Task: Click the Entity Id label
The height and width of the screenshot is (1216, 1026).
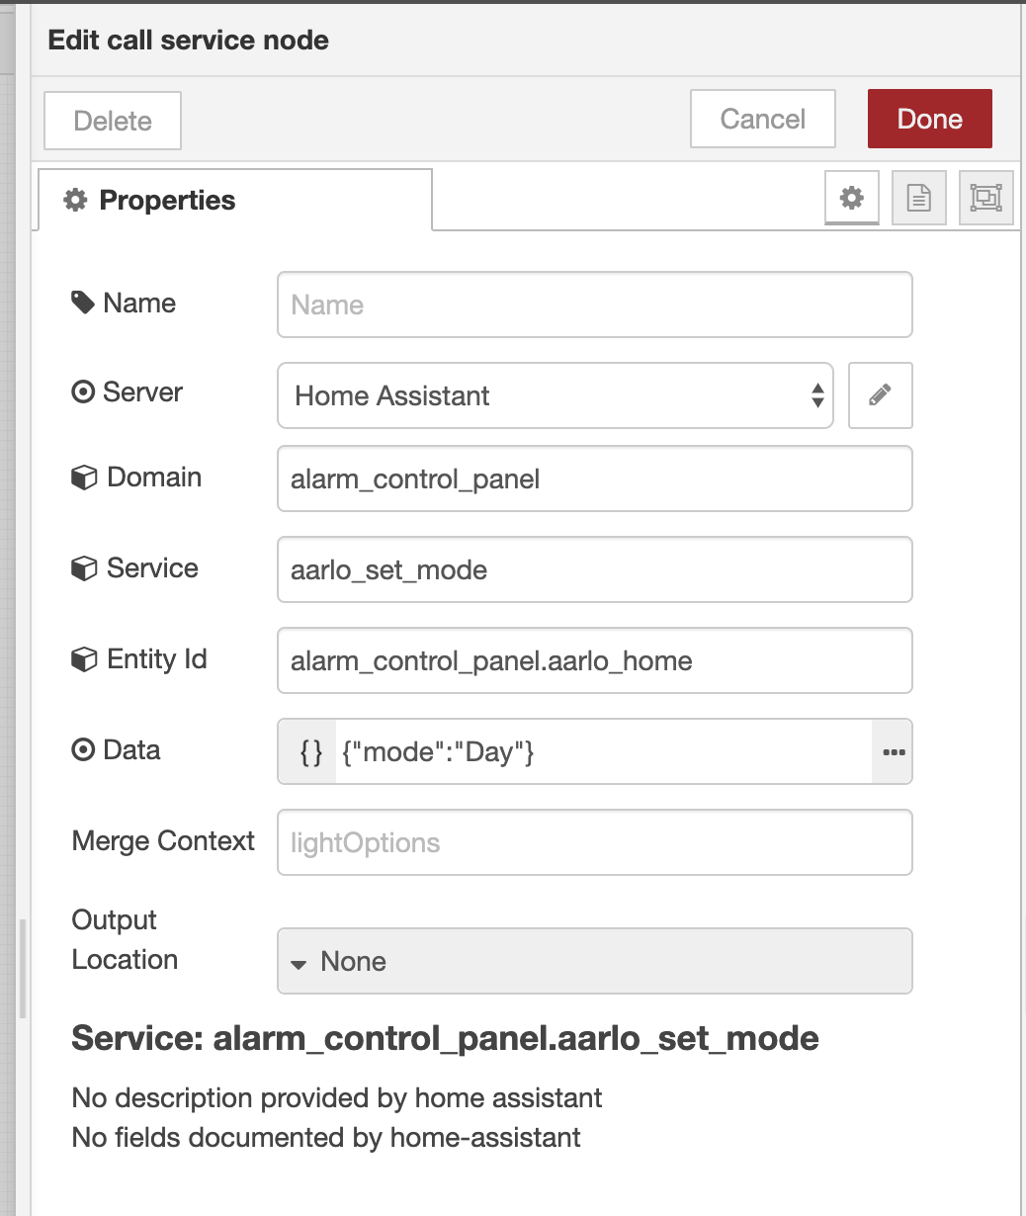Action: point(139,658)
